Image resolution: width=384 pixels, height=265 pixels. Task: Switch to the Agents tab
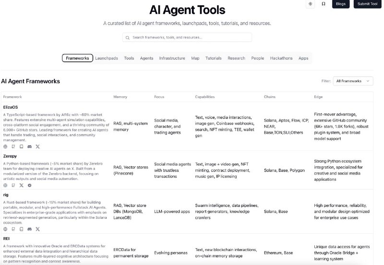[147, 58]
